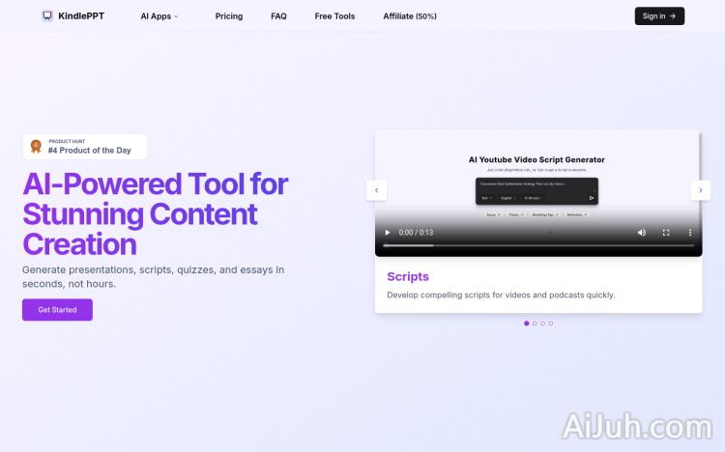
Task: Click the Sign in button
Action: tap(659, 16)
